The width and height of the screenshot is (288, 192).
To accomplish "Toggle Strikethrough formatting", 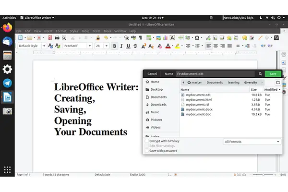I will tap(135, 46).
